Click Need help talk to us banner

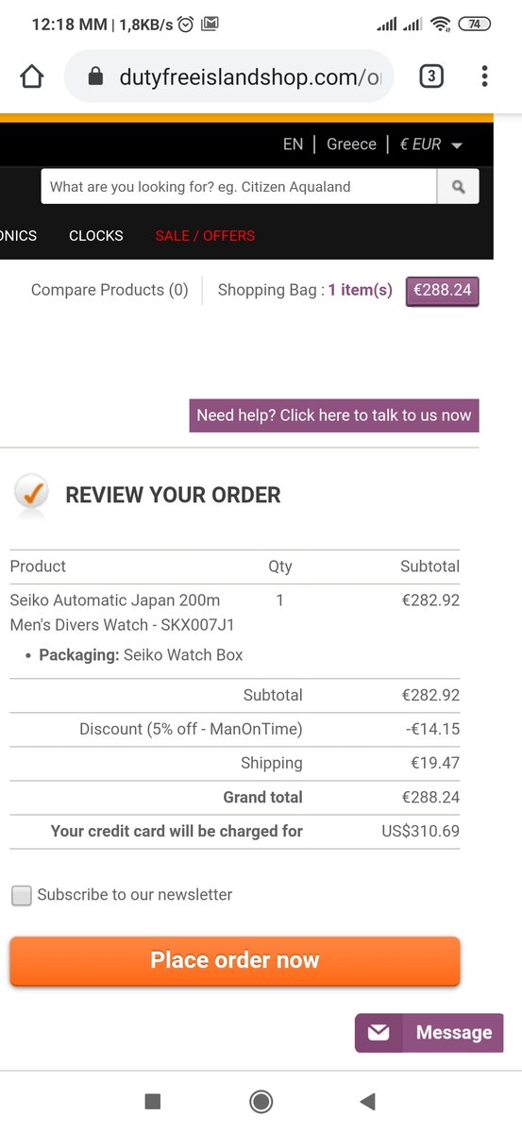(334, 415)
